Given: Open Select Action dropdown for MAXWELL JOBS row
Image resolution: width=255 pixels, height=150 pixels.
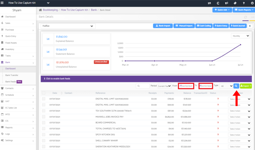Looking at the screenshot, I should (x=240, y=117).
